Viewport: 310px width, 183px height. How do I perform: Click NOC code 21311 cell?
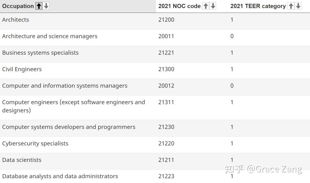(166, 102)
